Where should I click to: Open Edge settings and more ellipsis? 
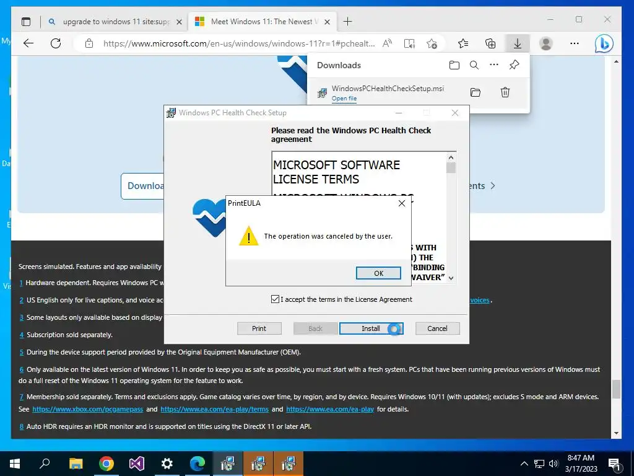point(574,43)
